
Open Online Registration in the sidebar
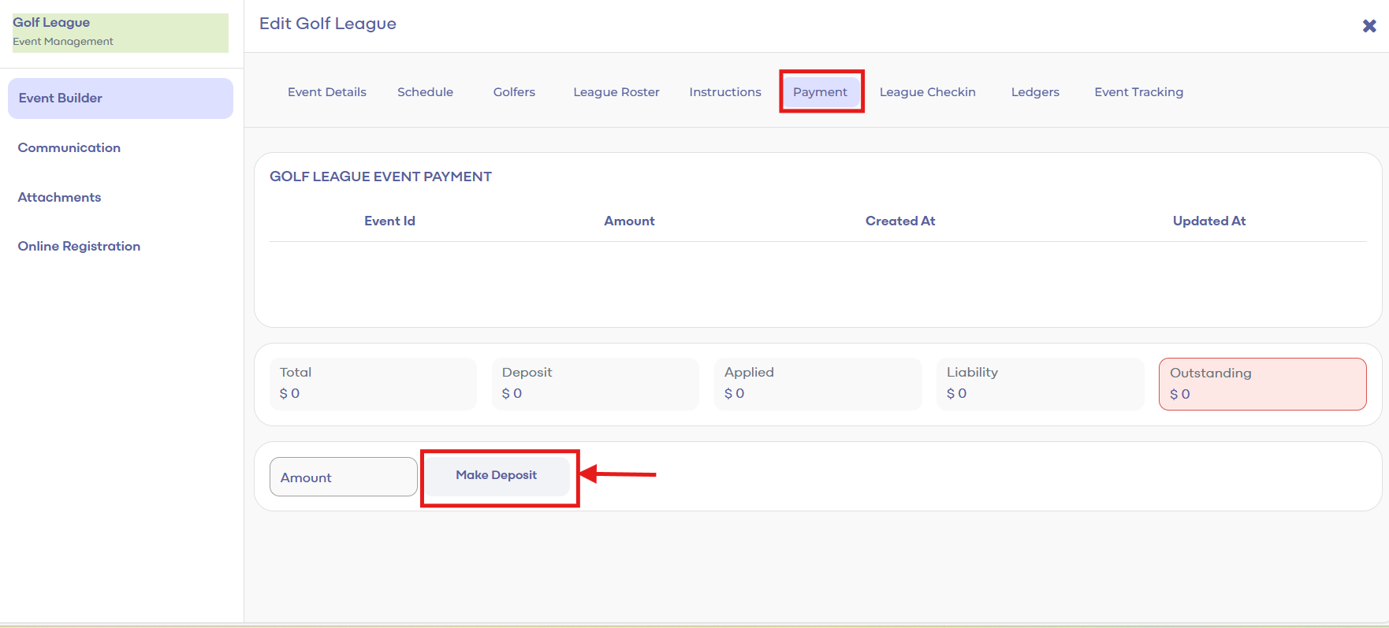coord(79,247)
